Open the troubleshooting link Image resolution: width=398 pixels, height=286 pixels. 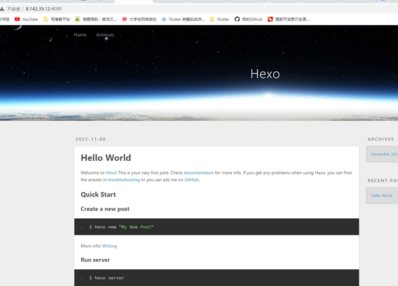[x=124, y=180]
